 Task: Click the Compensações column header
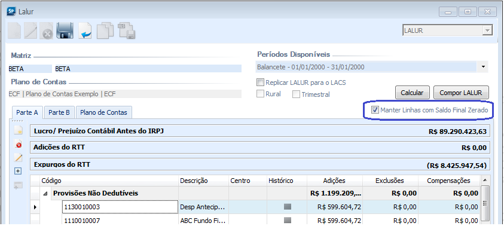450,181
